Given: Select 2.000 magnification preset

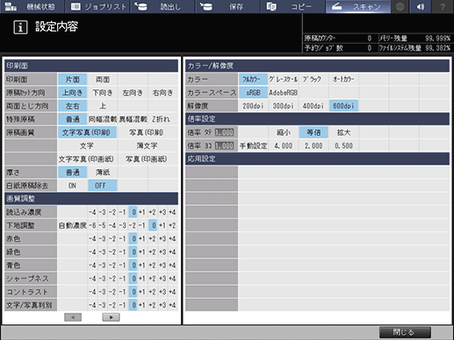Looking at the screenshot, I should [313, 145].
